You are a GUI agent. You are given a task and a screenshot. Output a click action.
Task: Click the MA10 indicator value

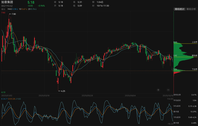coord(23,9)
